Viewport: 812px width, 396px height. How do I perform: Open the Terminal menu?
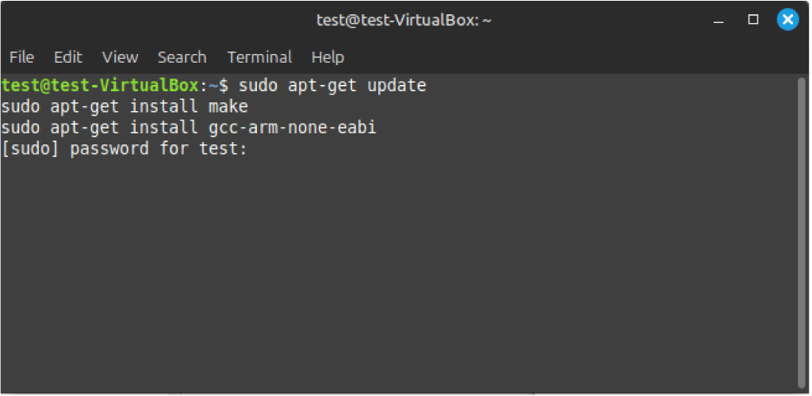[259, 57]
